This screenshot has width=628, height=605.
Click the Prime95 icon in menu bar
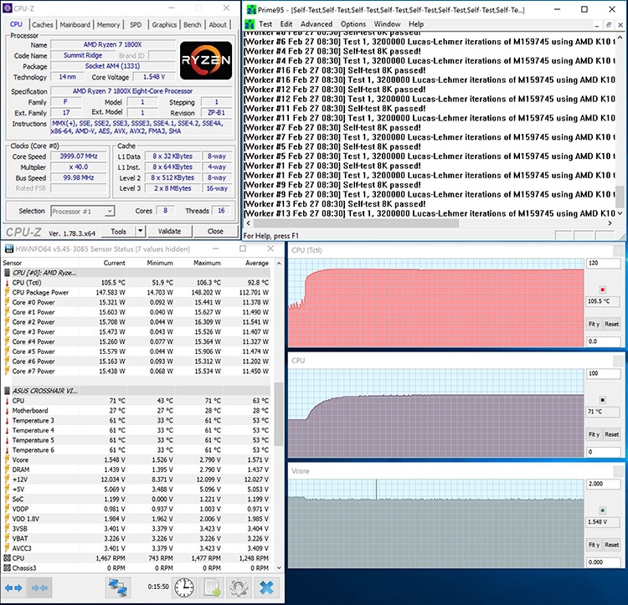[x=250, y=25]
